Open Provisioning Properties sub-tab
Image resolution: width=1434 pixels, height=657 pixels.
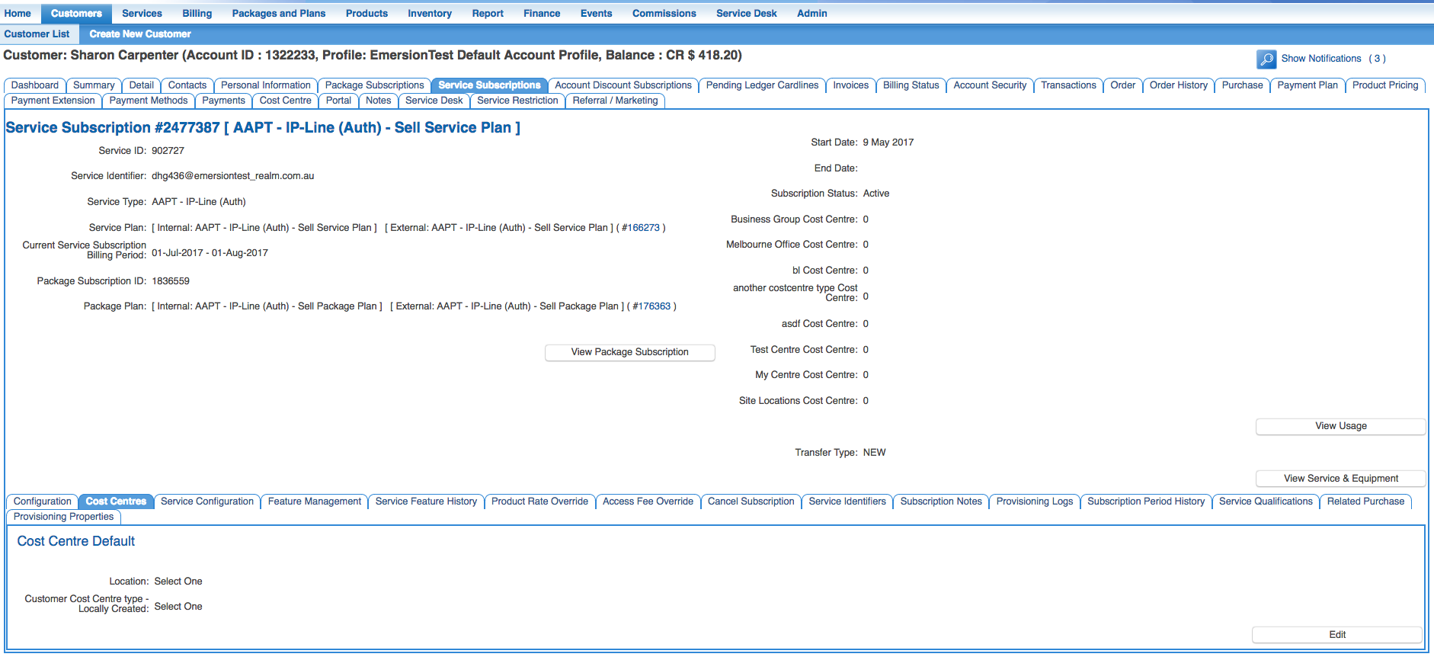click(64, 517)
